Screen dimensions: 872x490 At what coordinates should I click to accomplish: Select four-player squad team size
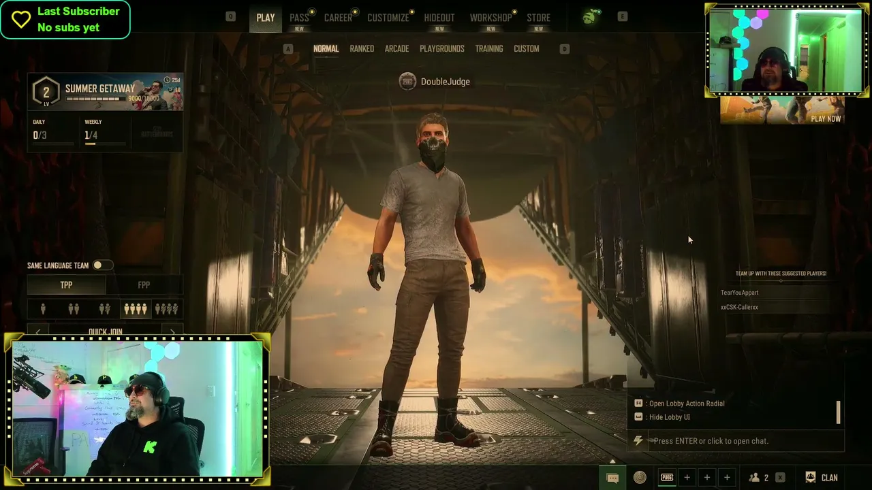[135, 310]
